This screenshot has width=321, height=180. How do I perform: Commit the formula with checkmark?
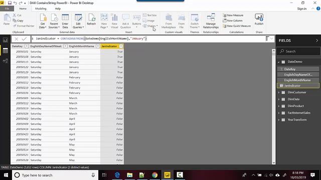tap(25, 39)
